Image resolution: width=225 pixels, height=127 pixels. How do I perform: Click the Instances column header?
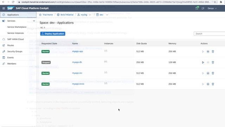109,43
